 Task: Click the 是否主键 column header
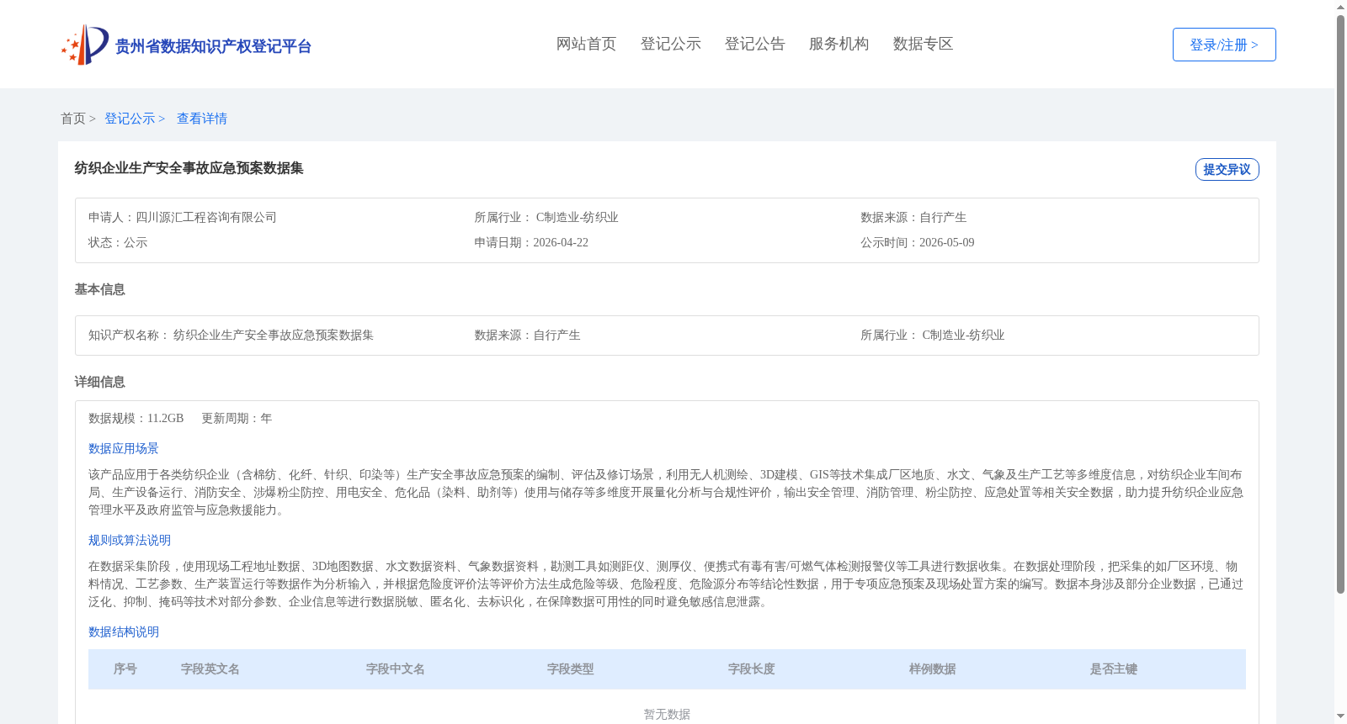tap(1114, 669)
